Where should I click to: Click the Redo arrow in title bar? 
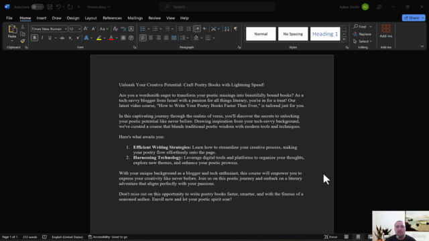(70, 7)
